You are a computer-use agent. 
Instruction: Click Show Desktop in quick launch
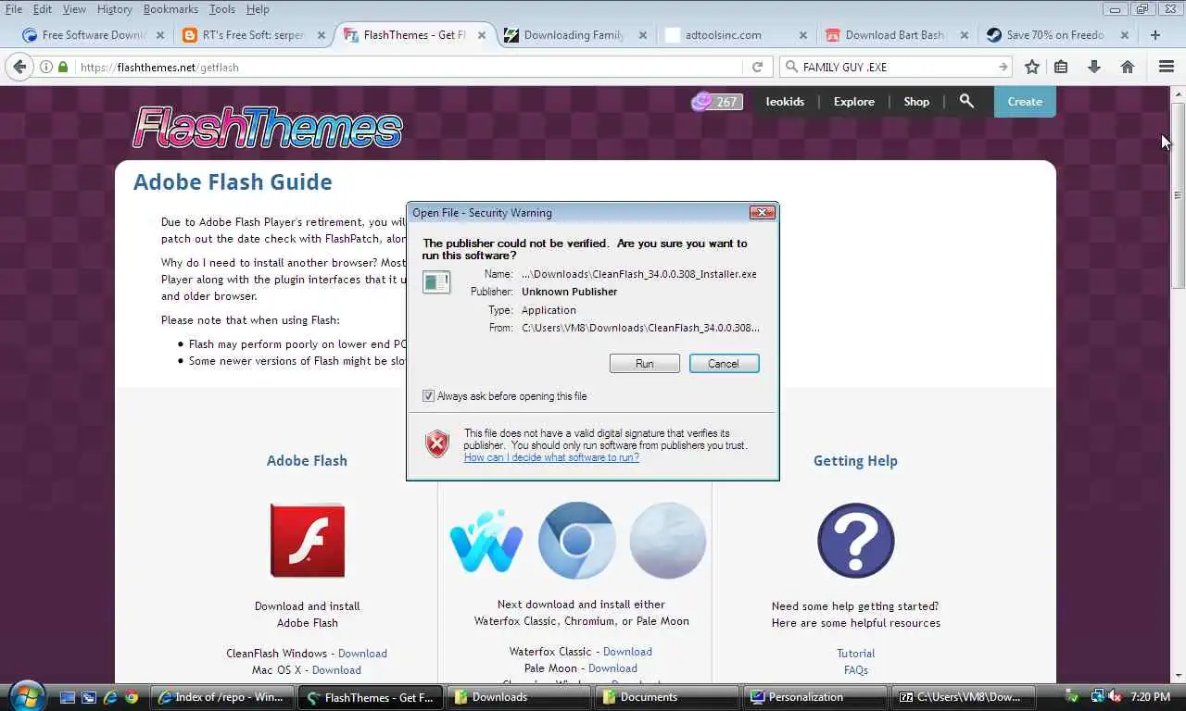[68, 697]
